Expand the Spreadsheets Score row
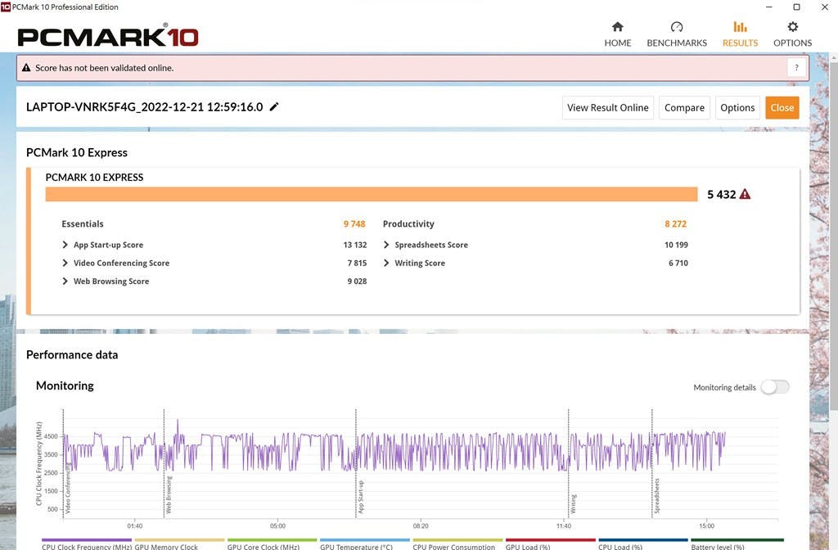The image size is (838, 550). pos(386,245)
